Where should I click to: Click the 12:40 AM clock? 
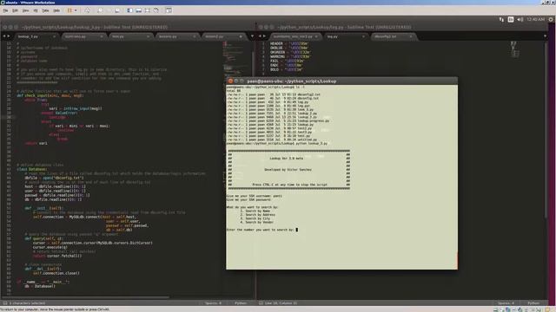click(x=535, y=19)
